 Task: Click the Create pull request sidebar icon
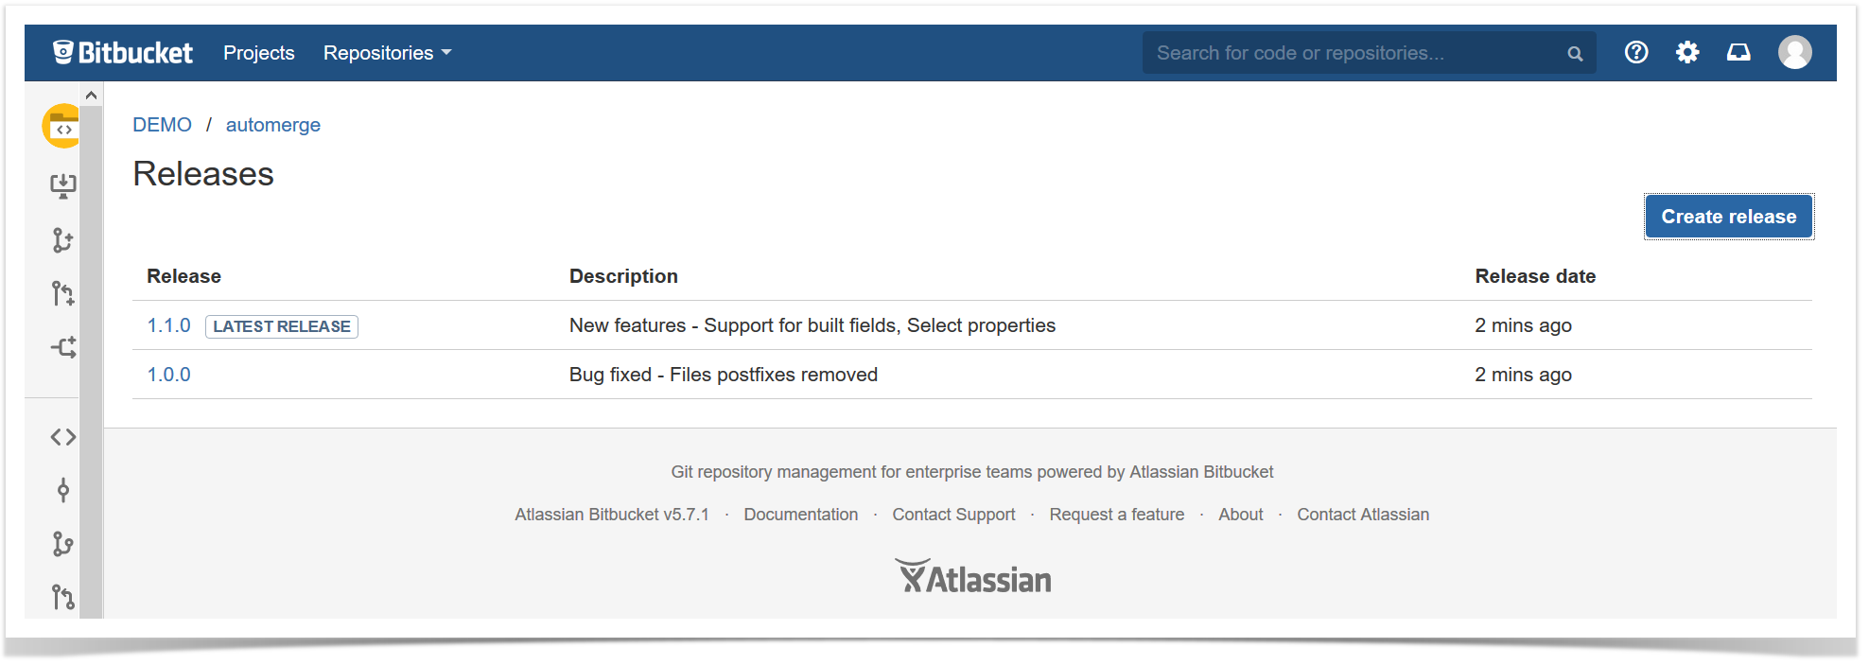pos(63,293)
